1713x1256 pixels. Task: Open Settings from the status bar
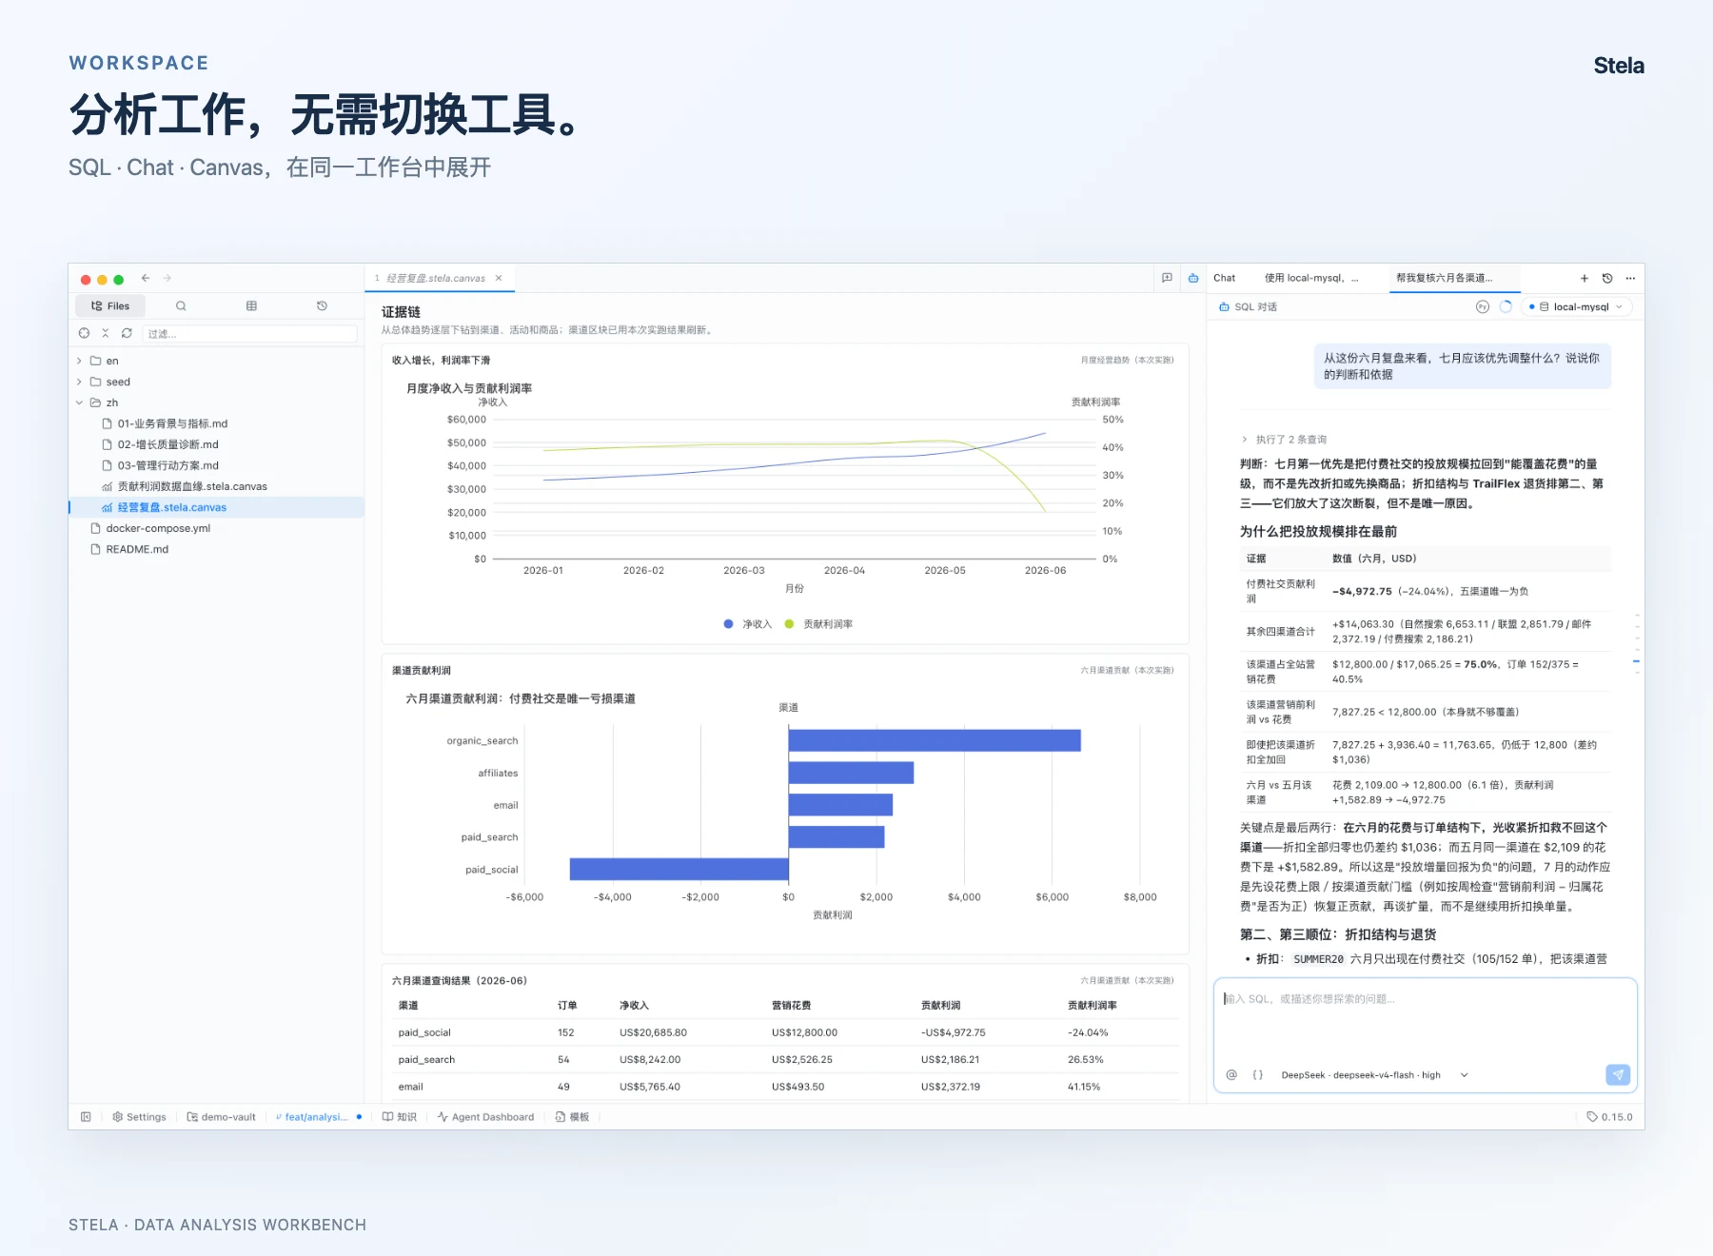click(139, 1117)
